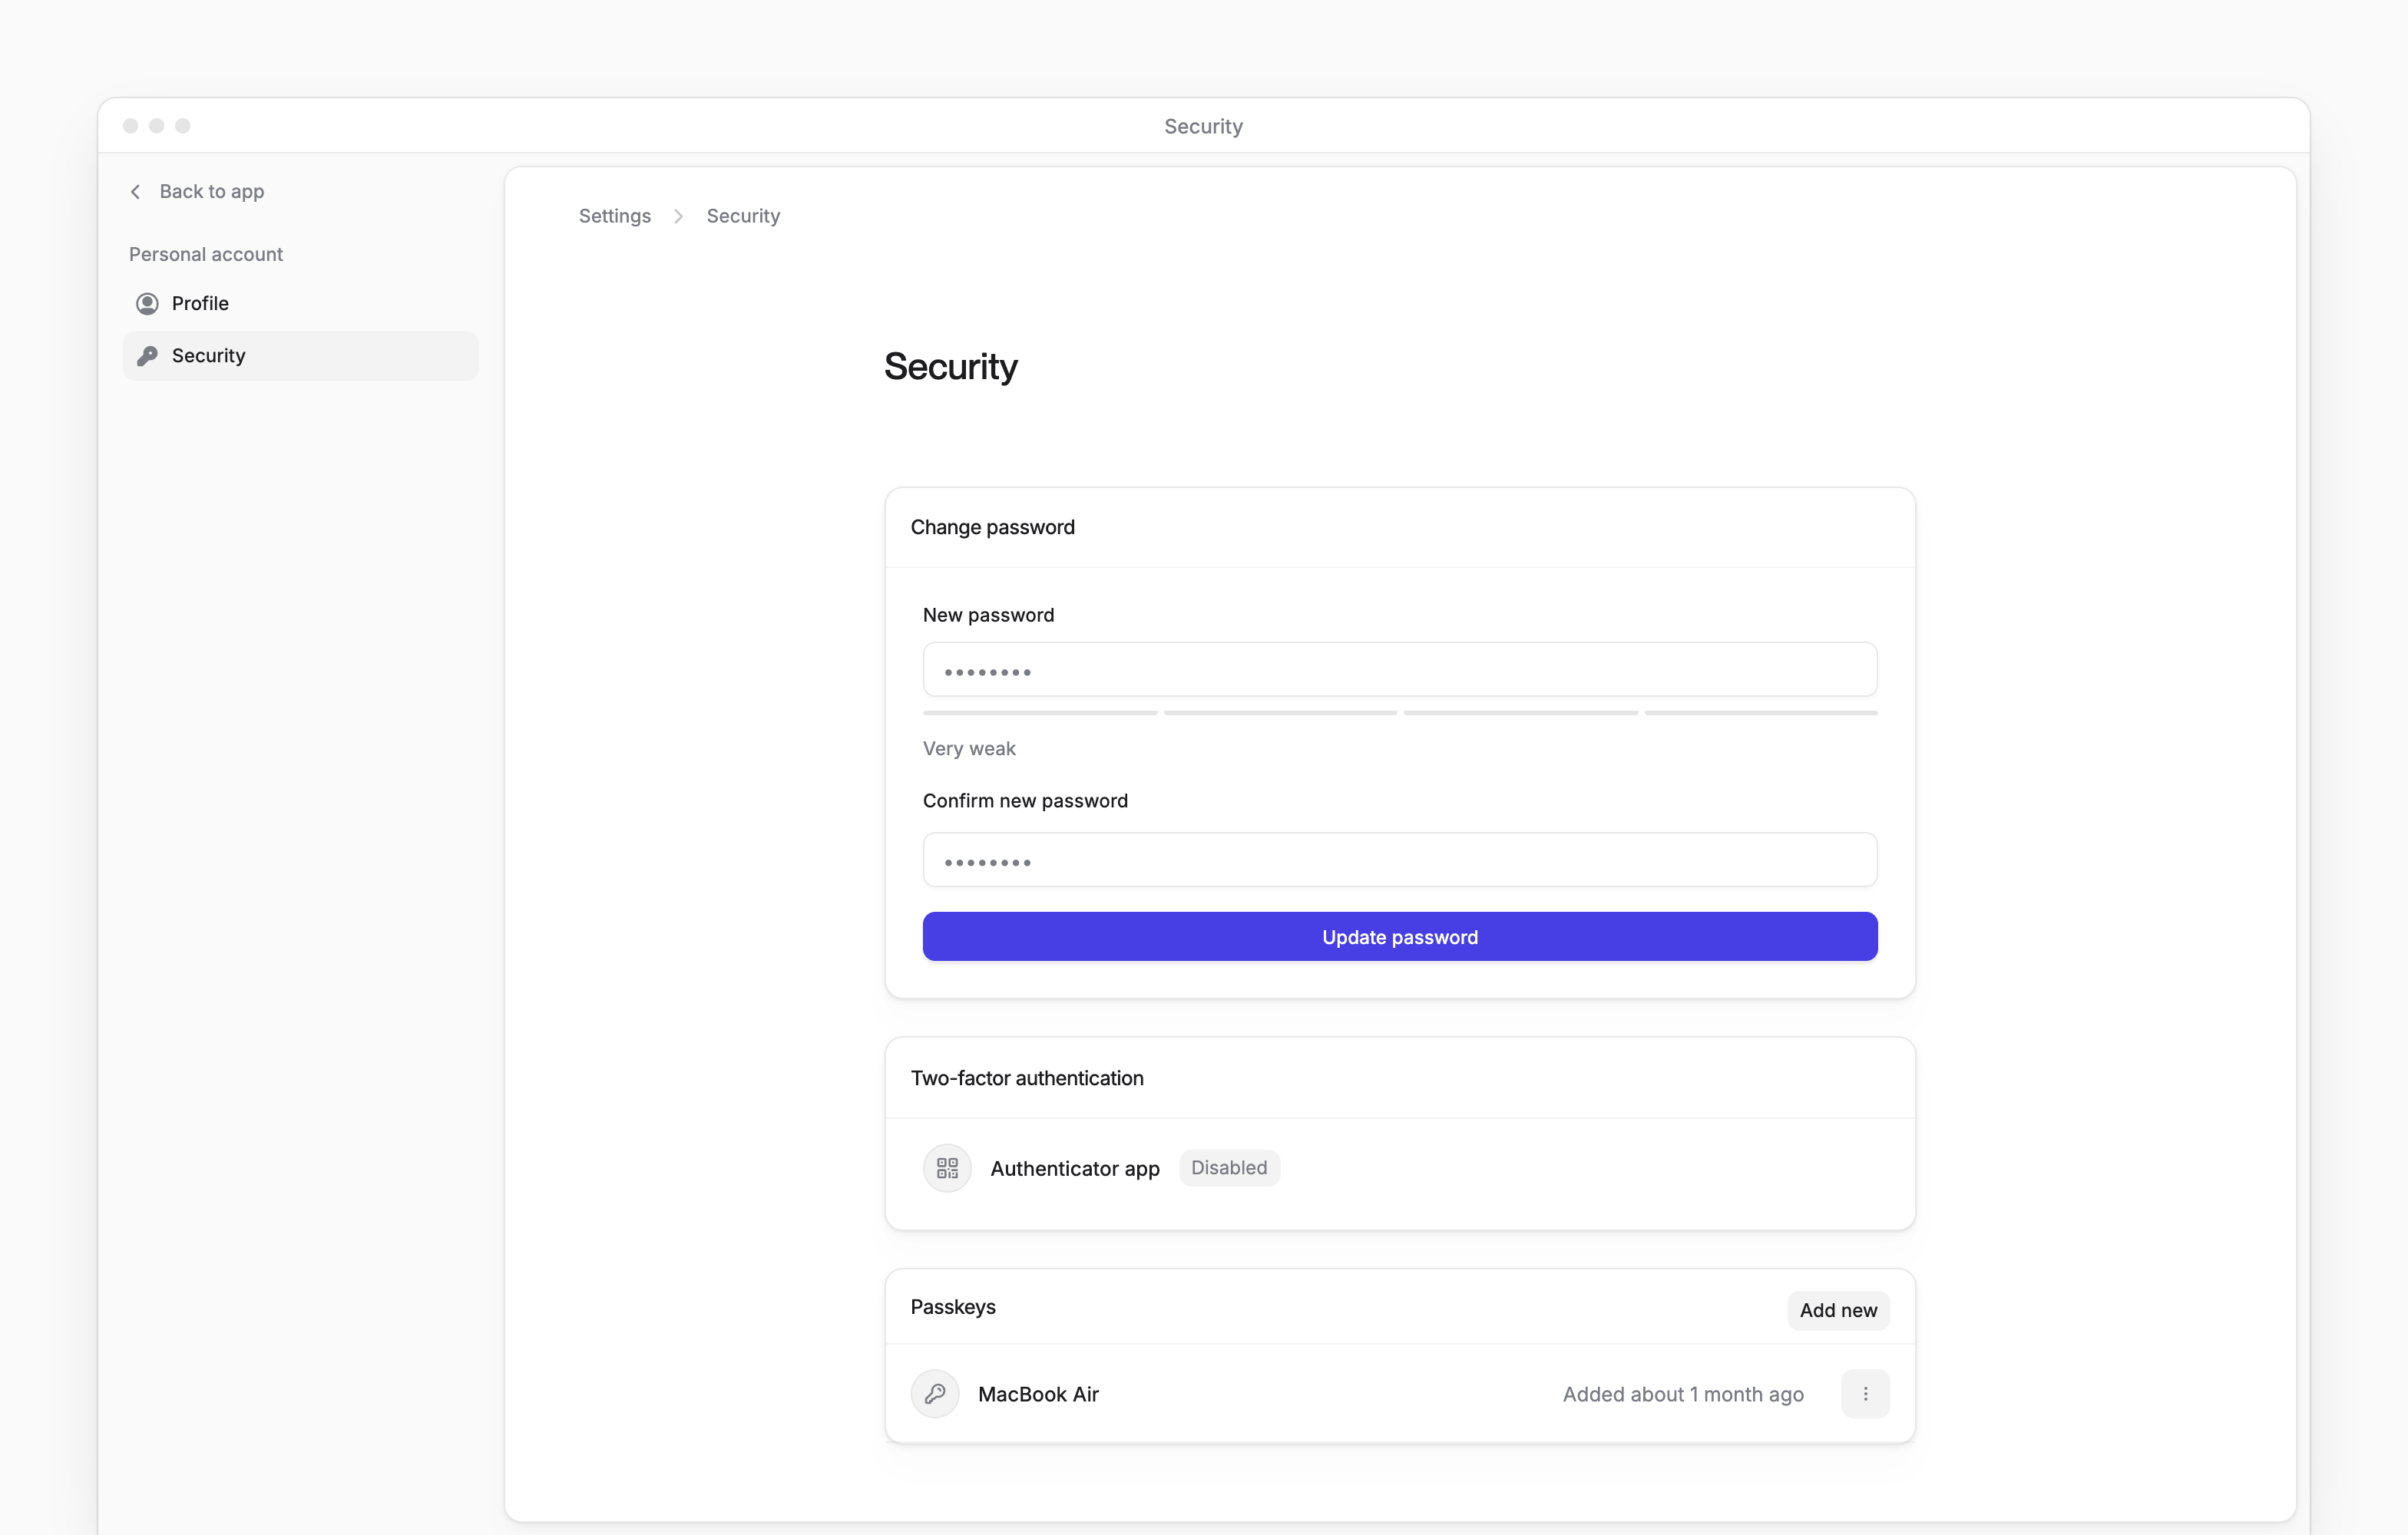The height and width of the screenshot is (1535, 2408).
Task: Click the Passkeys section heading
Action: pos(953,1307)
